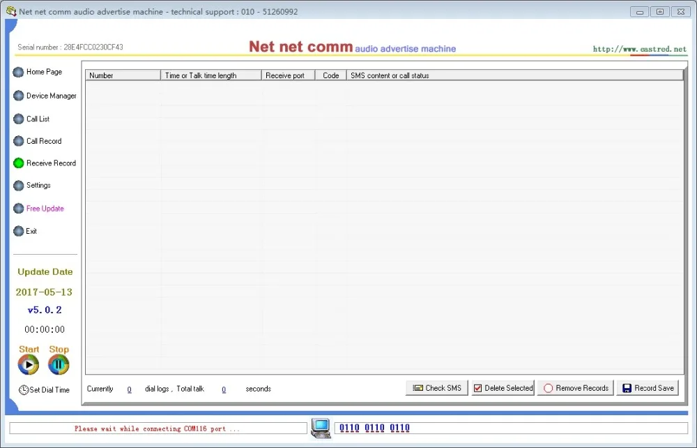This screenshot has height=448, width=697.
Task: Click the update date 2017-05-13
Action: point(44,292)
